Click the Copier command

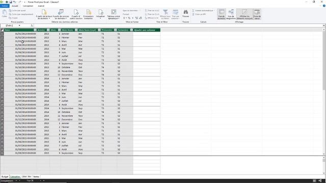point(13,18)
